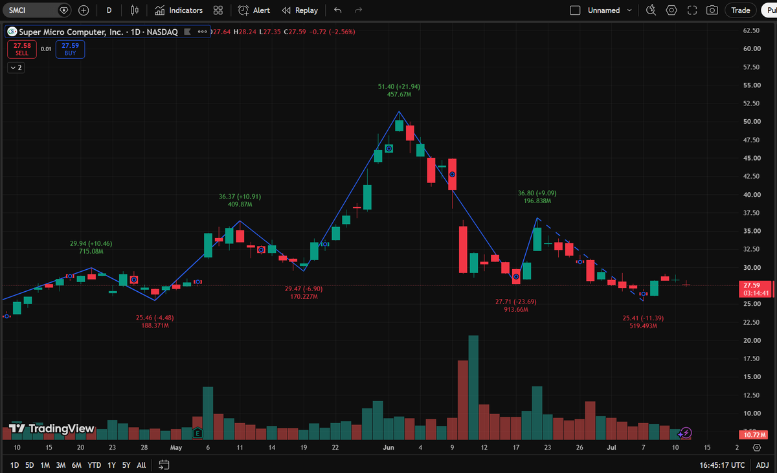
Task: Click the 36.37 (+10.91) pivot label
Action: point(240,196)
